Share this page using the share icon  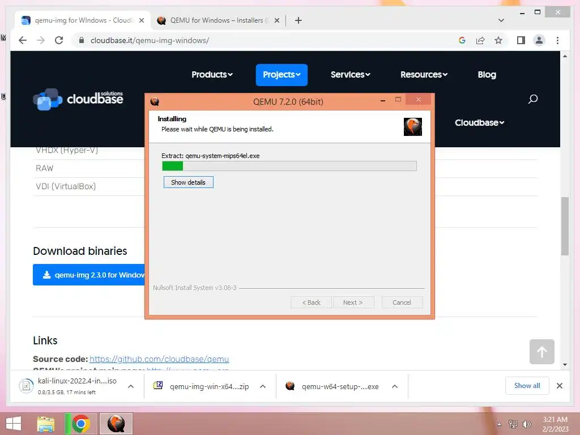[x=480, y=40]
